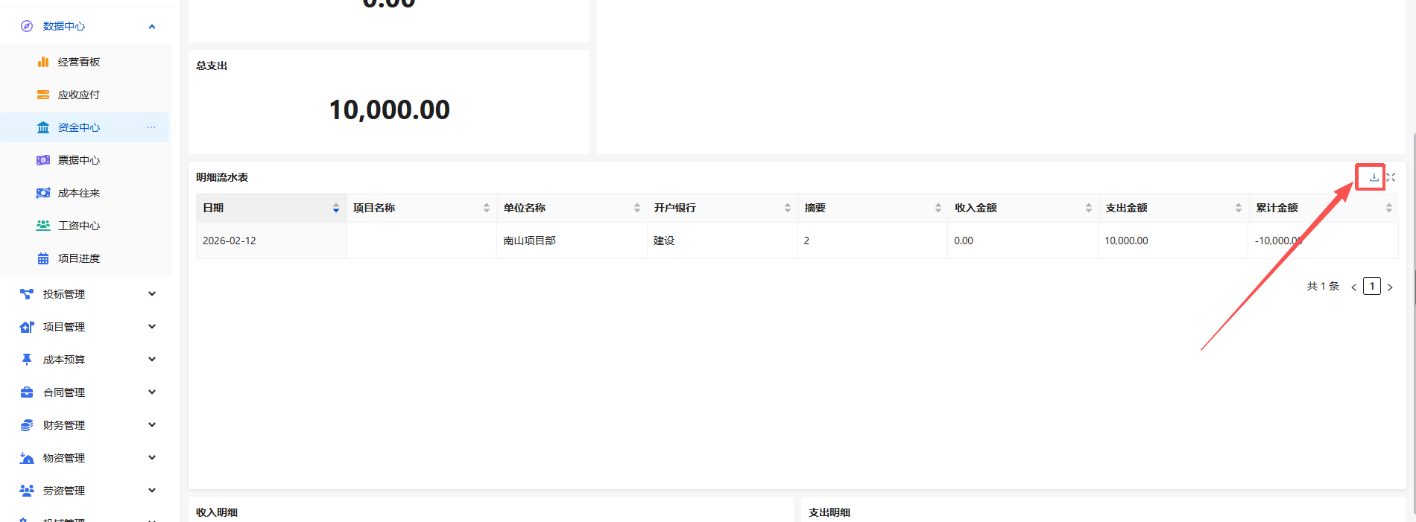Click the 支出明细 panel title
This screenshot has height=522, width=1416.
point(829,512)
